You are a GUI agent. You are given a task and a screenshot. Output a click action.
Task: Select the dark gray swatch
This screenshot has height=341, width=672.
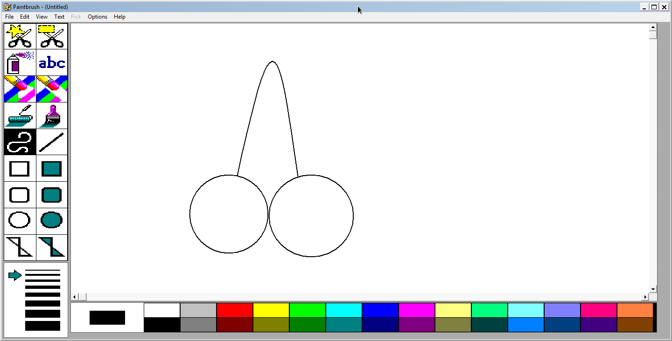pyautogui.click(x=198, y=325)
